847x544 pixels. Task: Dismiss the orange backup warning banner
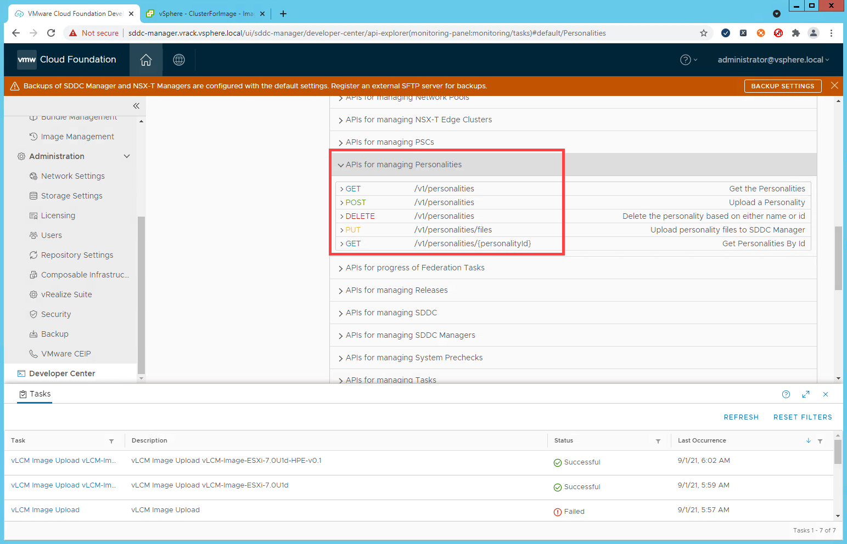click(834, 86)
